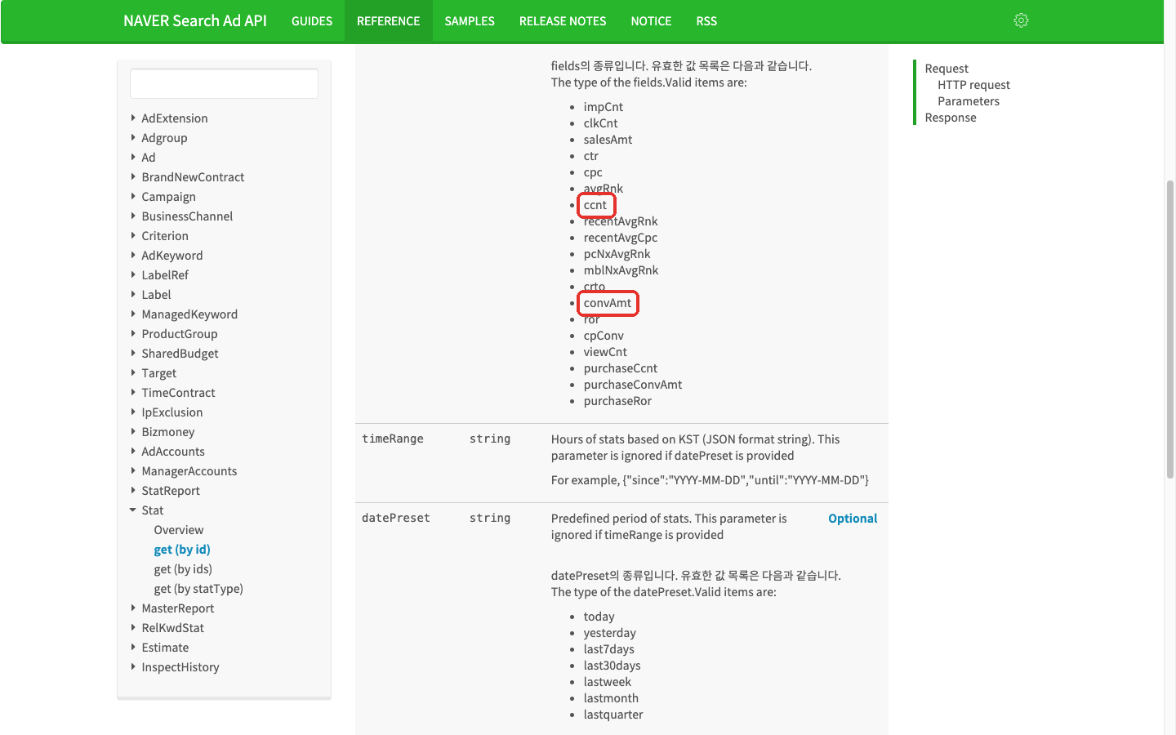Go to RELEASE NOTES tab
Screen dimensions: 1176x735
coord(563,21)
